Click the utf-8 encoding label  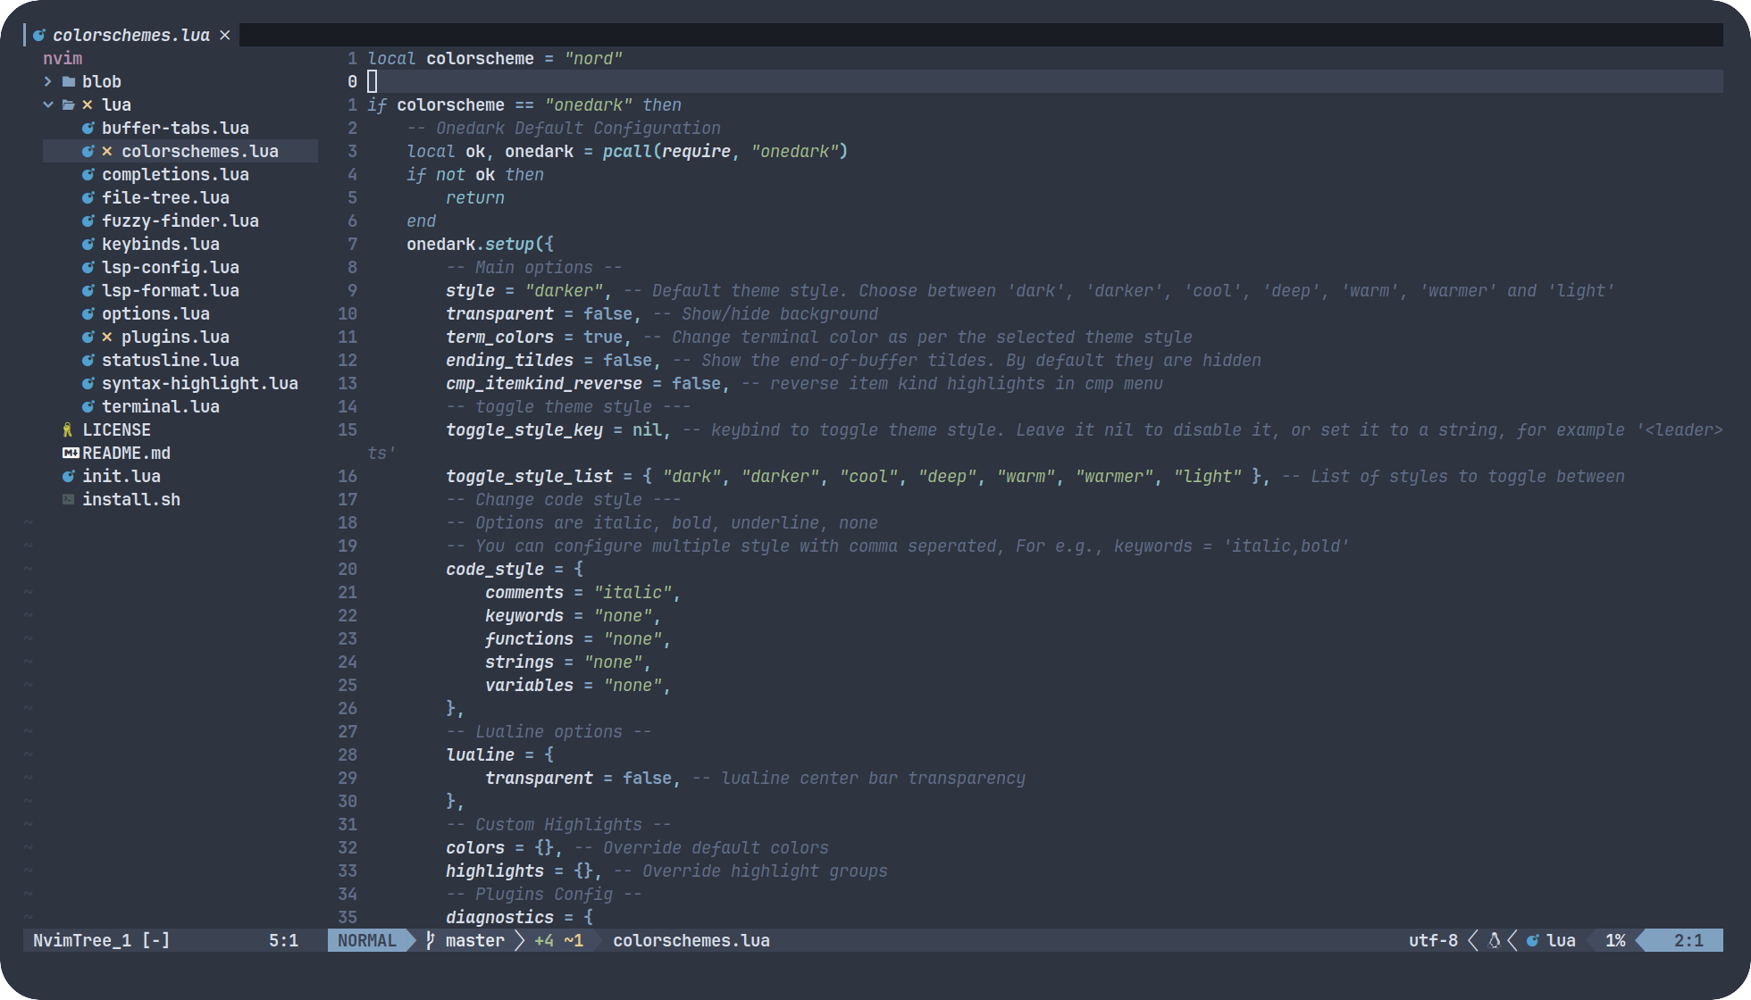point(1432,940)
